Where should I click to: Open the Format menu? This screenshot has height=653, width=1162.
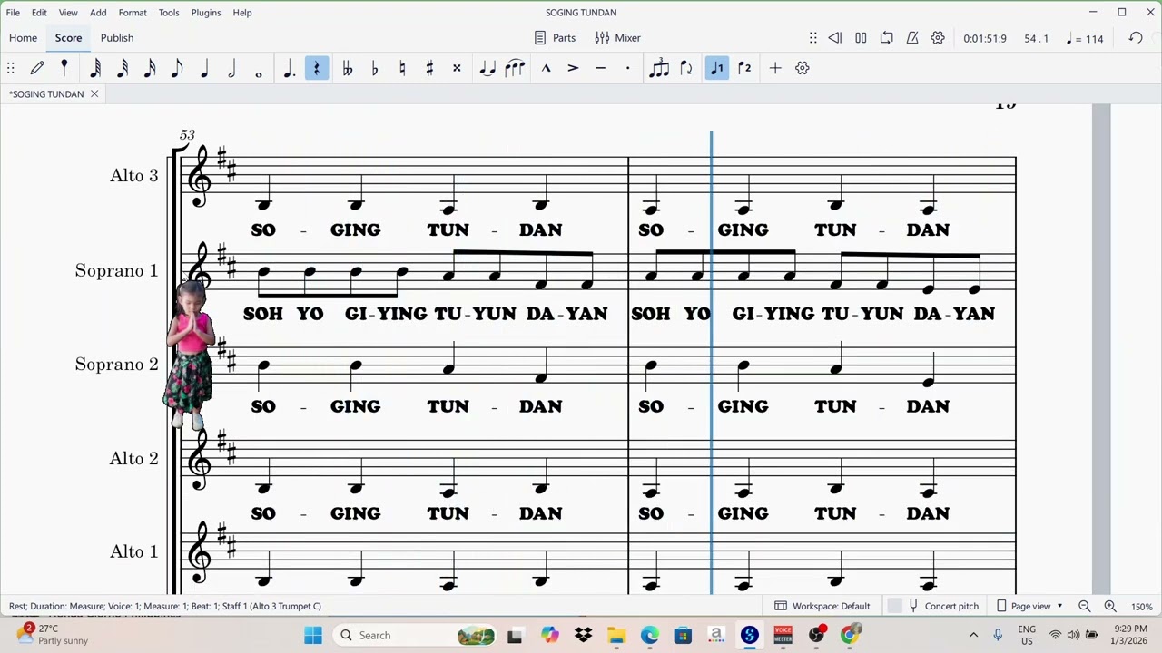click(x=133, y=13)
